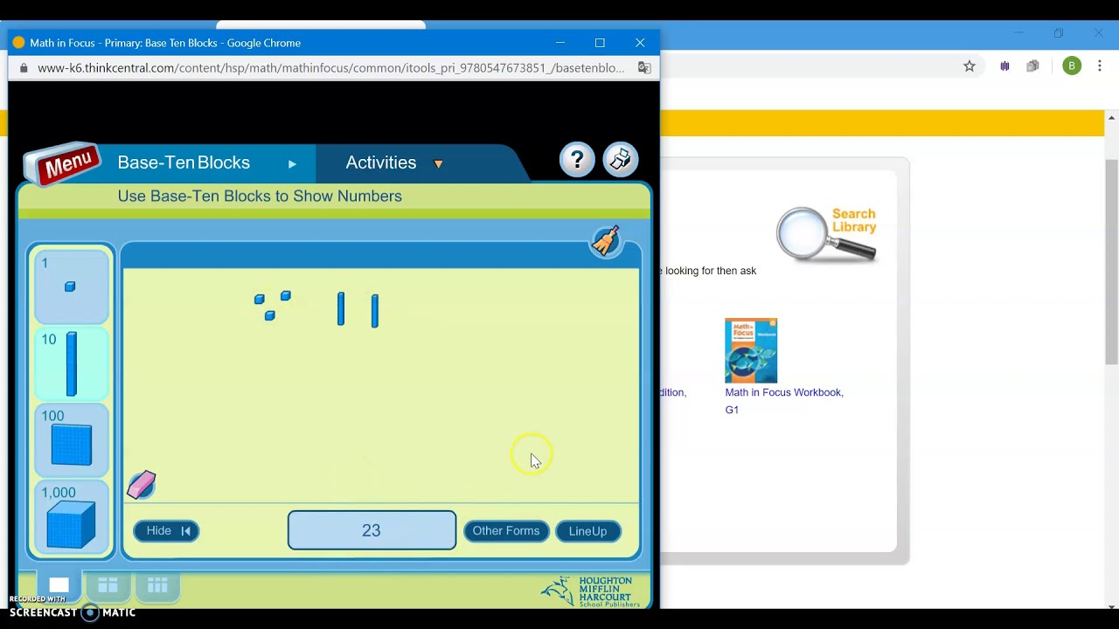Open the red Menu button
Screen dimensions: 1119x629
[63, 163]
